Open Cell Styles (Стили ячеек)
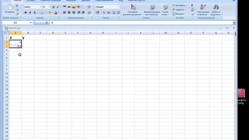This screenshot has width=249, height=140. point(165,10)
